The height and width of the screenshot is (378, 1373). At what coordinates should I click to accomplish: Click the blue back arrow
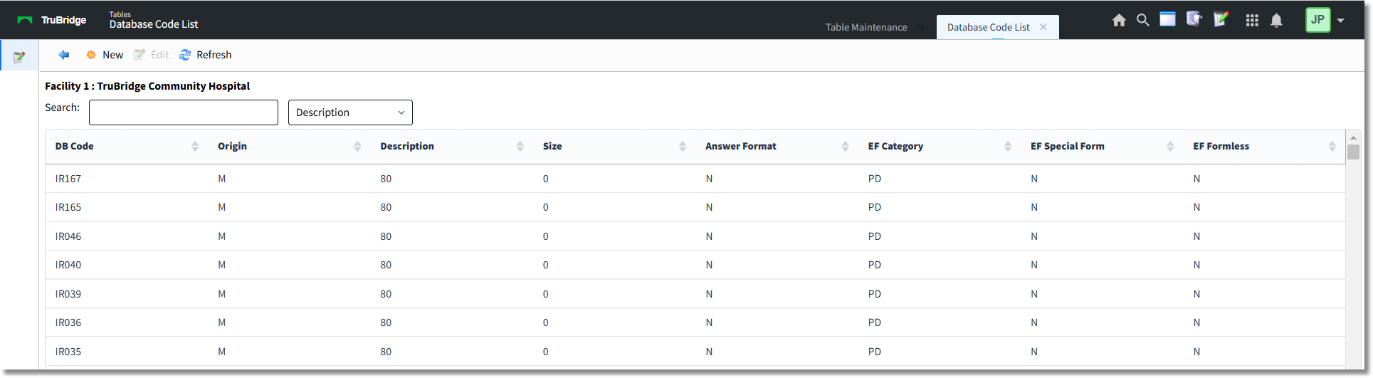(x=64, y=55)
